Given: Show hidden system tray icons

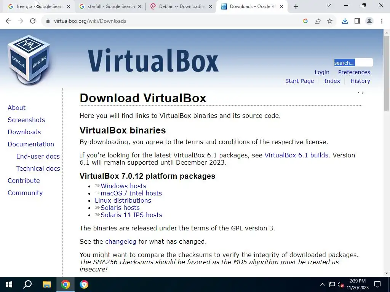Looking at the screenshot, I should (x=322, y=284).
